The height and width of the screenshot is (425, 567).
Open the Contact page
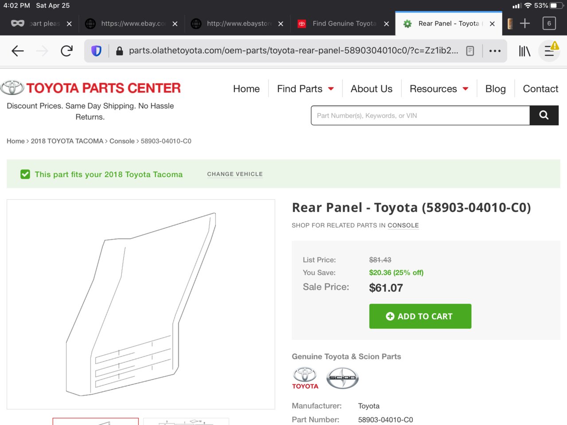540,89
